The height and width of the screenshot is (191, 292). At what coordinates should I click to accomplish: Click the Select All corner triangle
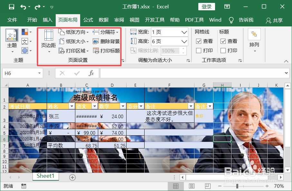point(6,85)
